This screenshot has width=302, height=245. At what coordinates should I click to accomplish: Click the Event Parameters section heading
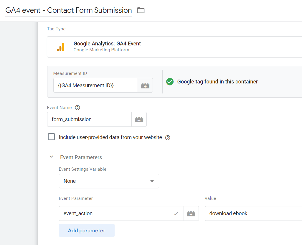(x=81, y=157)
